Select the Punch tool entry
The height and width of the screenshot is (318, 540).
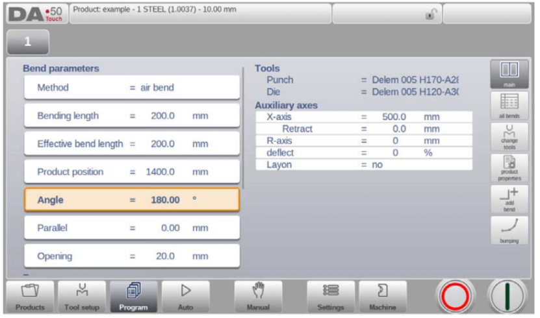click(x=363, y=80)
